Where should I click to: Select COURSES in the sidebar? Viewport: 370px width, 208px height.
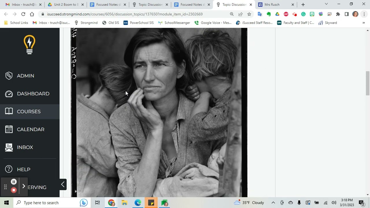[x=23, y=112]
